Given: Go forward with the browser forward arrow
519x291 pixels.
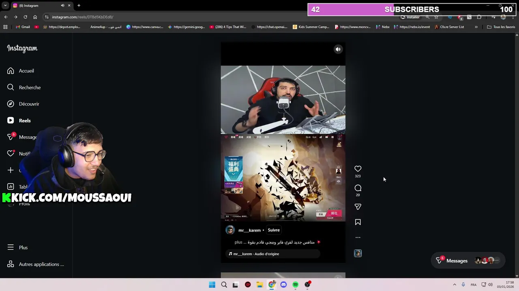Looking at the screenshot, I should click(15, 17).
